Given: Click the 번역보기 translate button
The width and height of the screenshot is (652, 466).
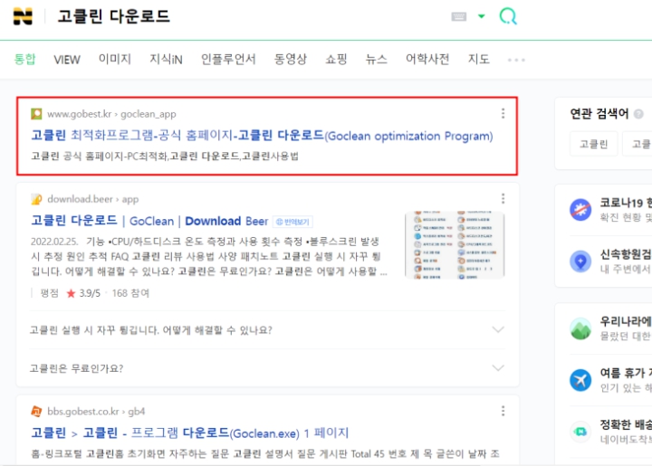Looking at the screenshot, I should 292,222.
